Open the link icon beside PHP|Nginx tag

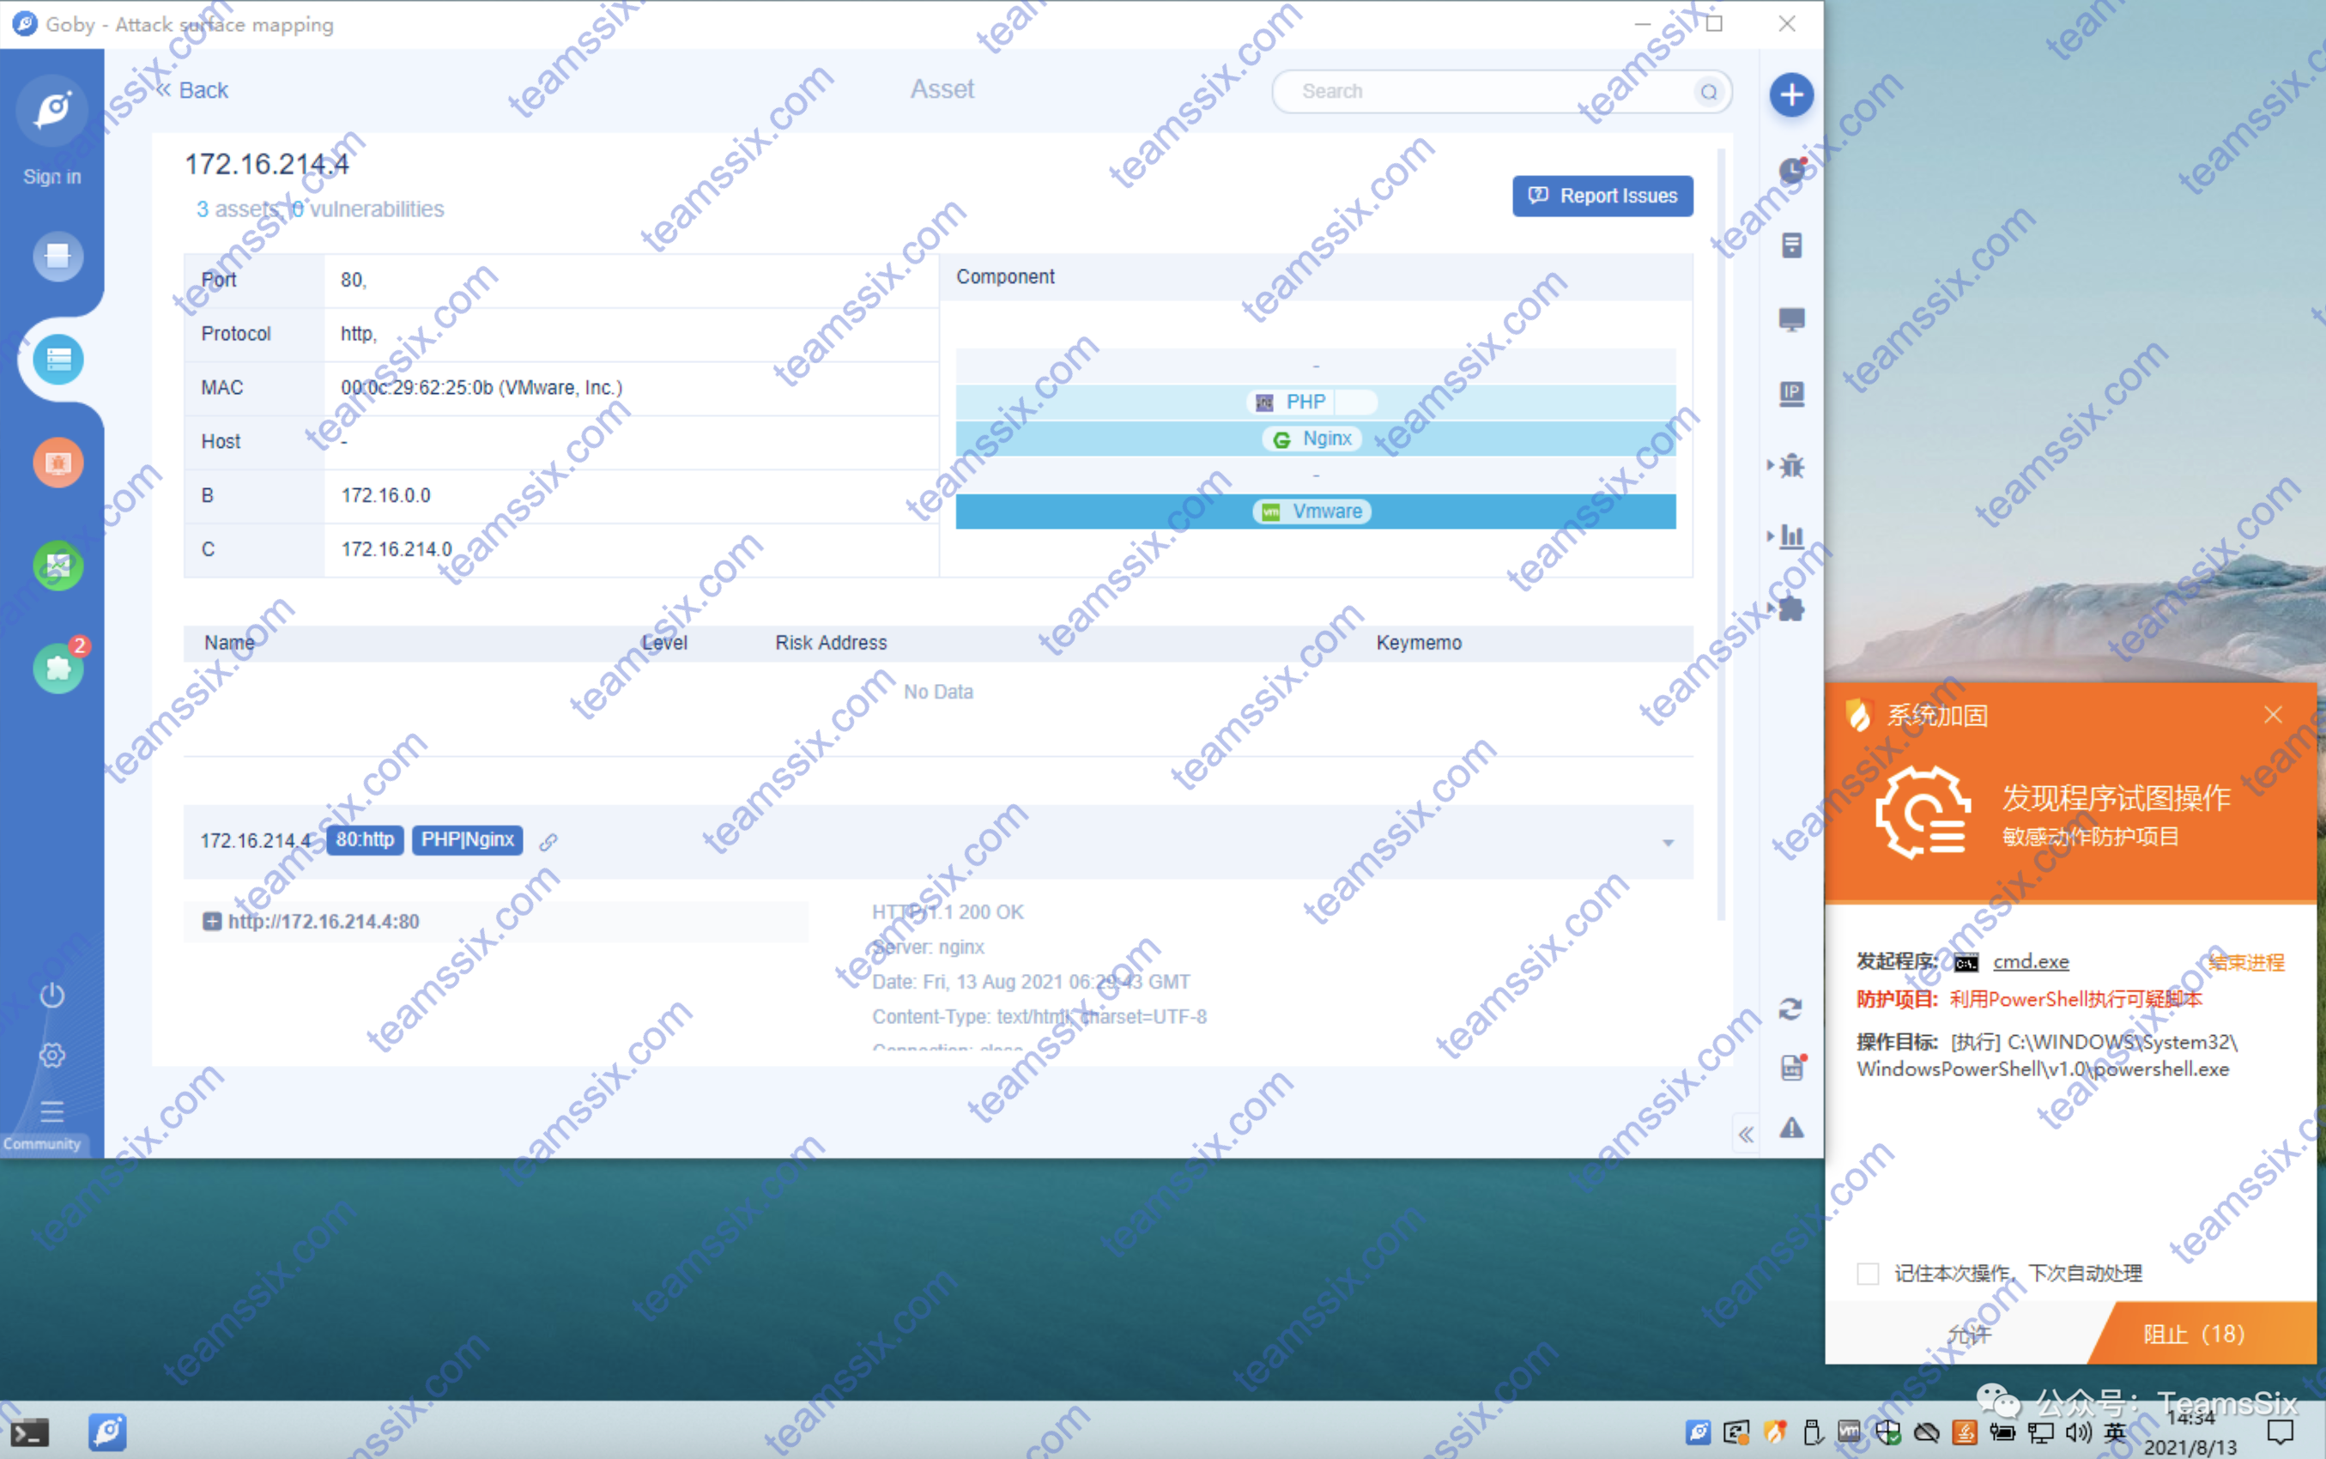coord(548,841)
